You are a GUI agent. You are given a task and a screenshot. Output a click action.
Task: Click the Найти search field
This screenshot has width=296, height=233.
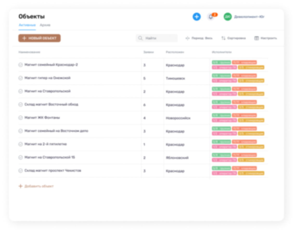(157, 38)
